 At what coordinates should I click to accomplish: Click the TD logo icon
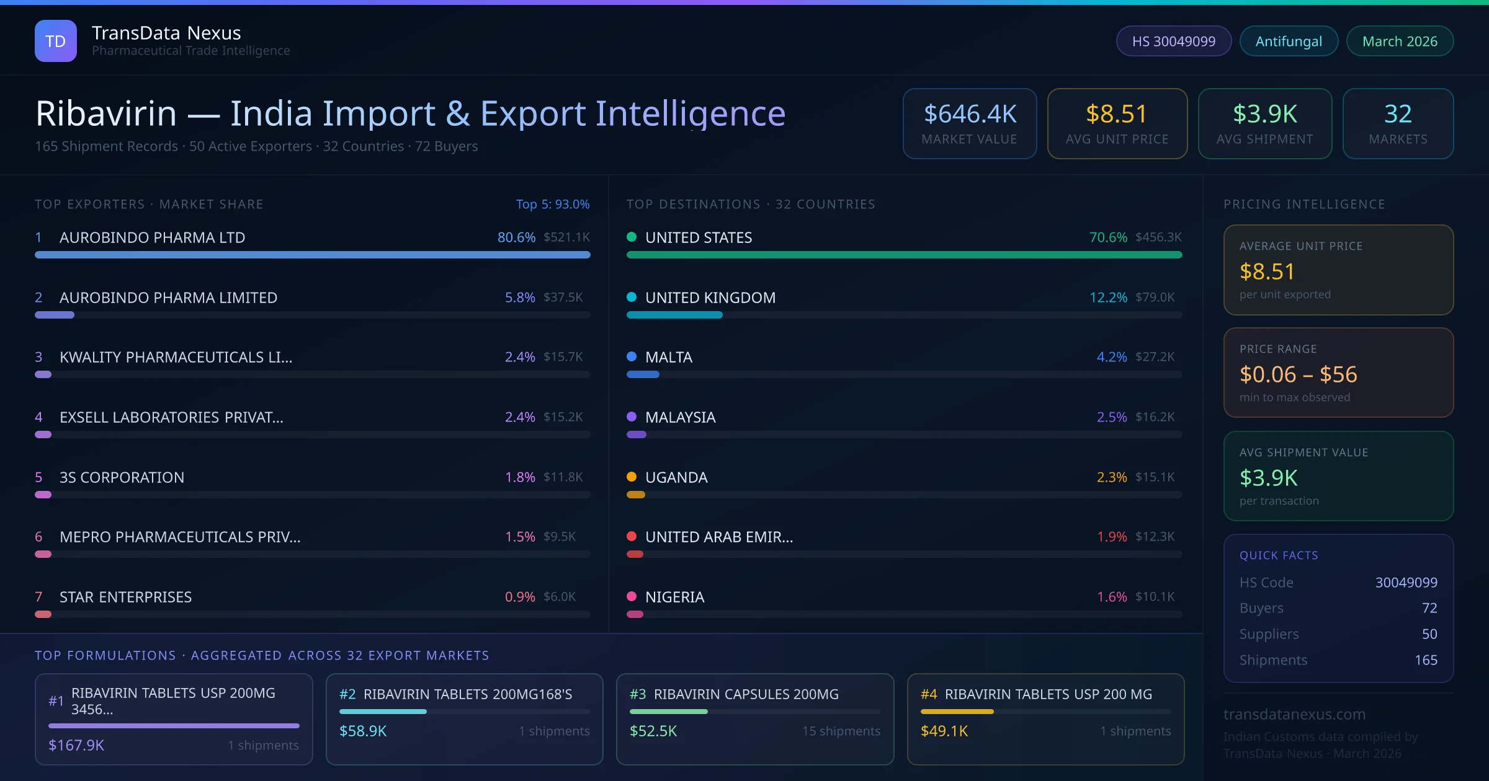55,41
